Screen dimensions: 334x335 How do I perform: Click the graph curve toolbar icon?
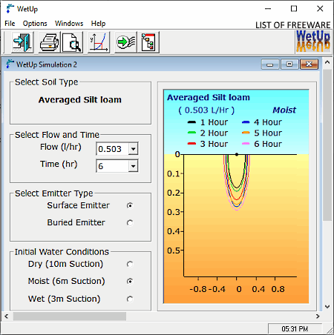click(x=99, y=42)
